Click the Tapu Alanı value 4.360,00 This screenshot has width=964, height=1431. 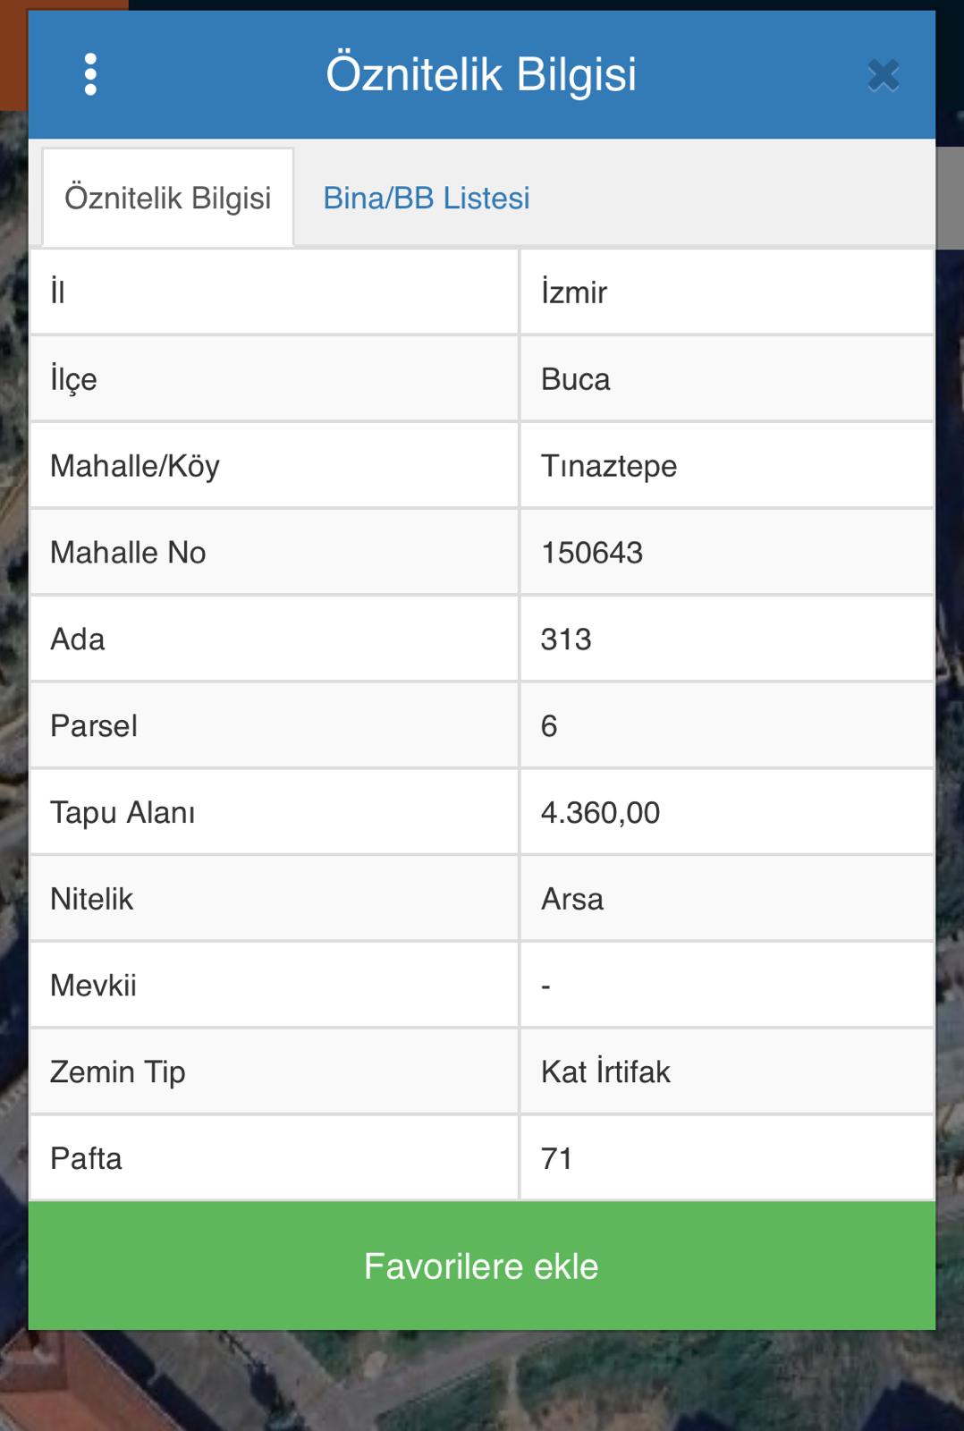(600, 813)
